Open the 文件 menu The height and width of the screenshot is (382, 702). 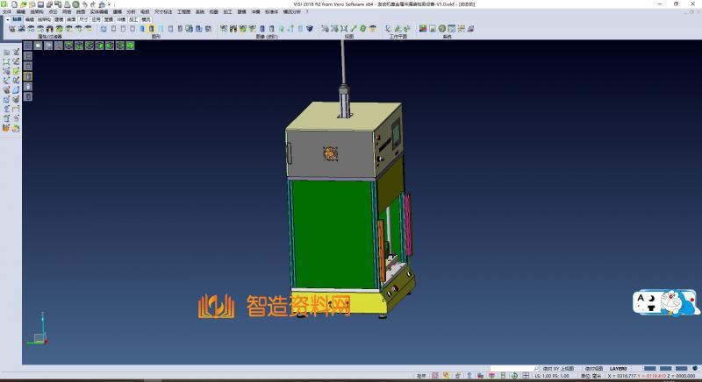[x=7, y=11]
